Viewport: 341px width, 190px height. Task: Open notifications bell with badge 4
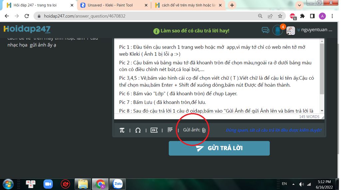tap(277, 30)
